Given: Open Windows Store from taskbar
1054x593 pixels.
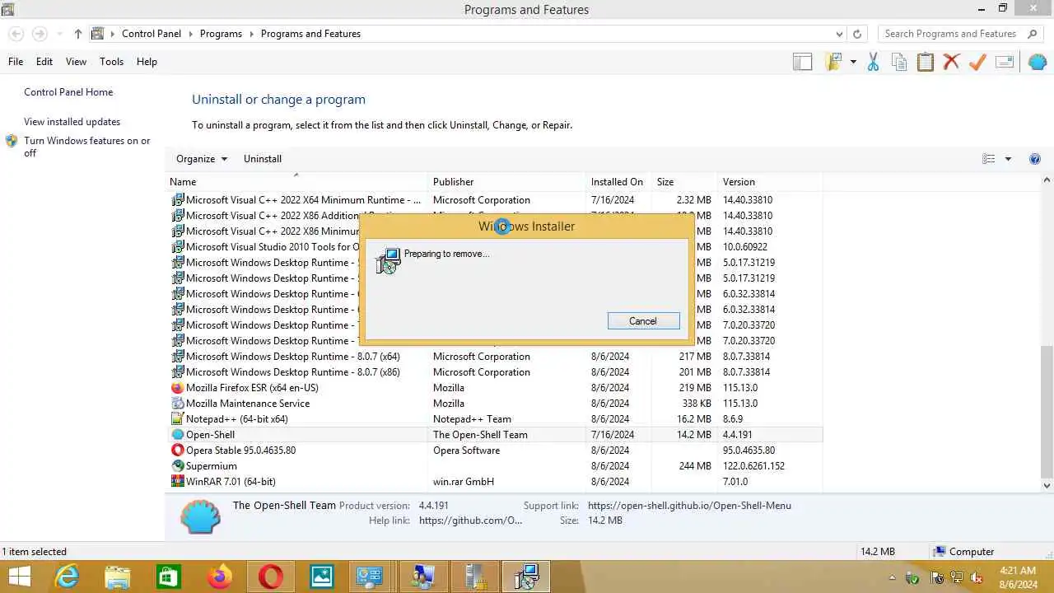Looking at the screenshot, I should click(x=169, y=577).
